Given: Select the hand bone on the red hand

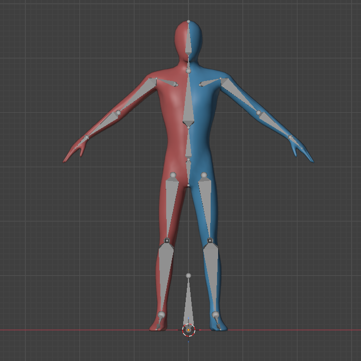Looking at the screenshot, I should click(80, 143).
